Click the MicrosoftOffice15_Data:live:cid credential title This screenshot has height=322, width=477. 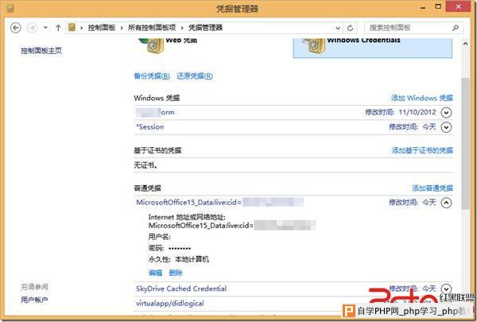point(189,203)
